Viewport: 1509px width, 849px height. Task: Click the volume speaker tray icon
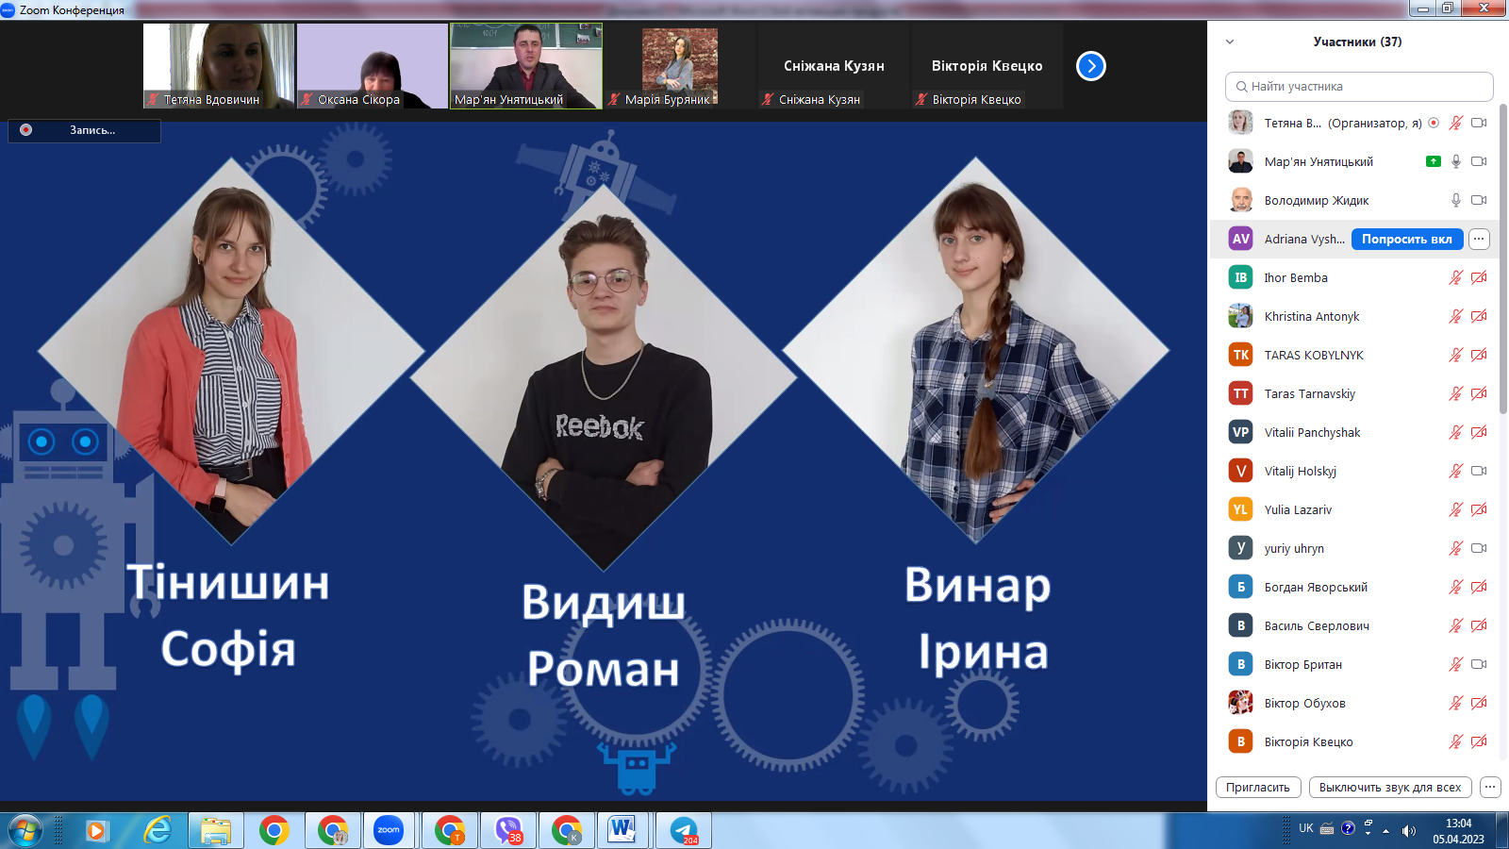click(x=1408, y=830)
